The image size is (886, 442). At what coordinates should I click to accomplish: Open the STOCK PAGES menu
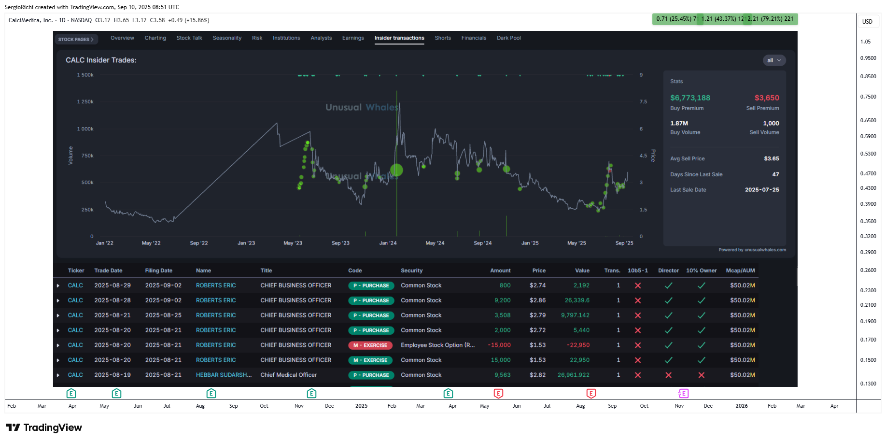pos(76,39)
